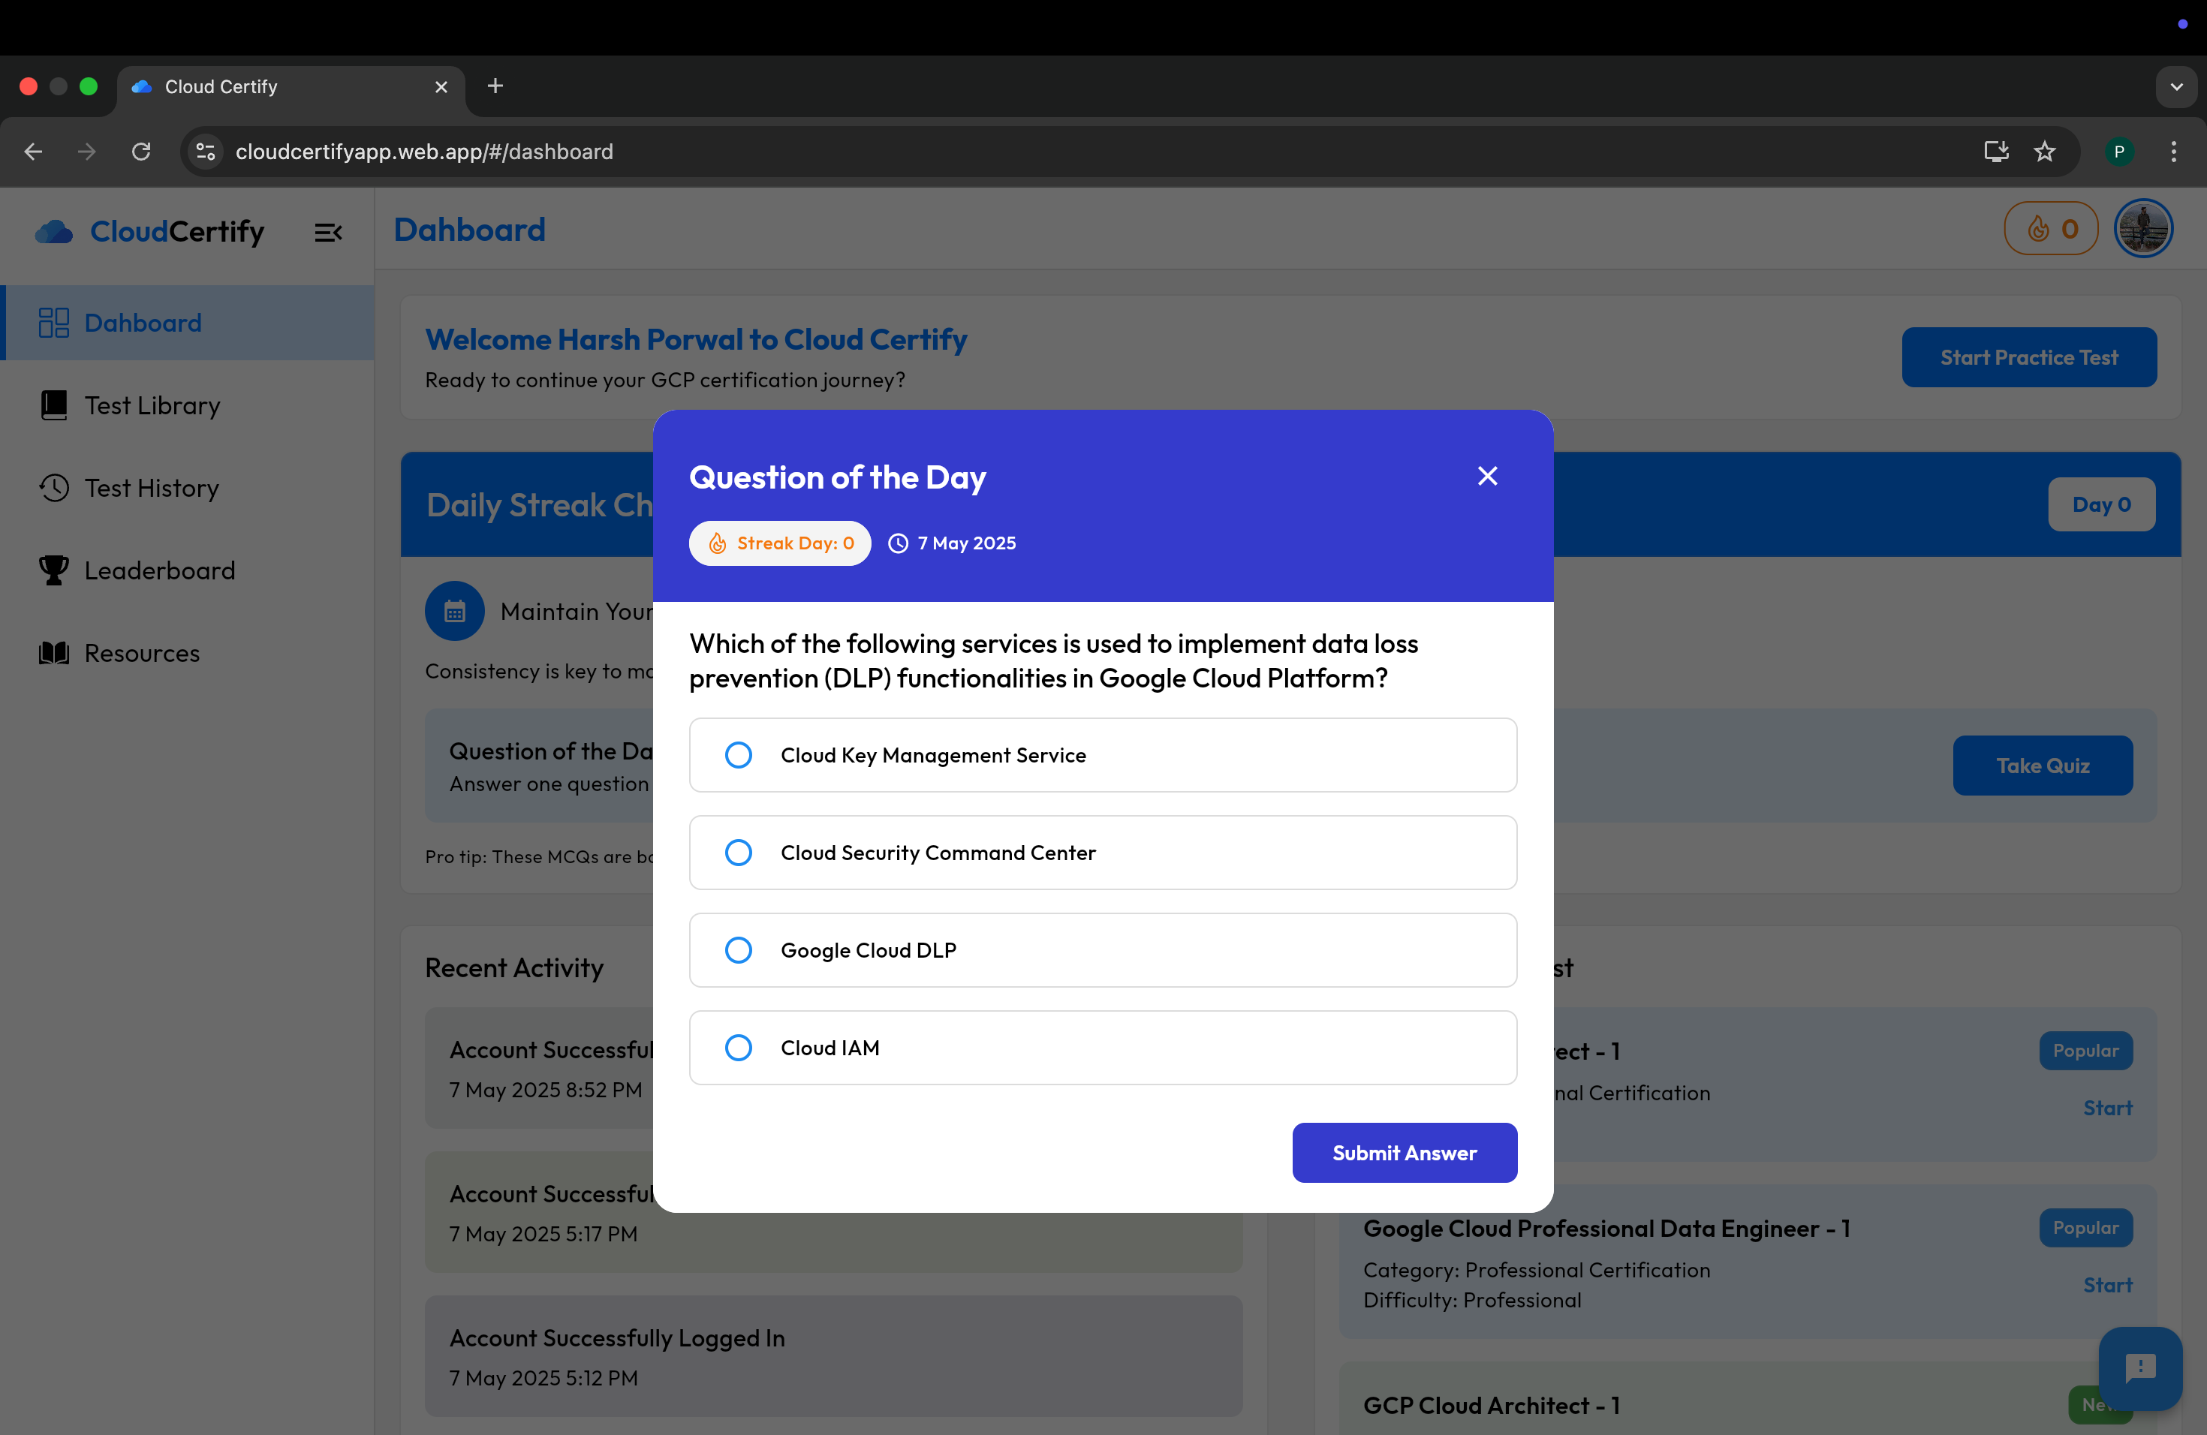Click the Leaderboard trophy icon
Viewport: 2207px width, 1435px height.
tap(54, 570)
